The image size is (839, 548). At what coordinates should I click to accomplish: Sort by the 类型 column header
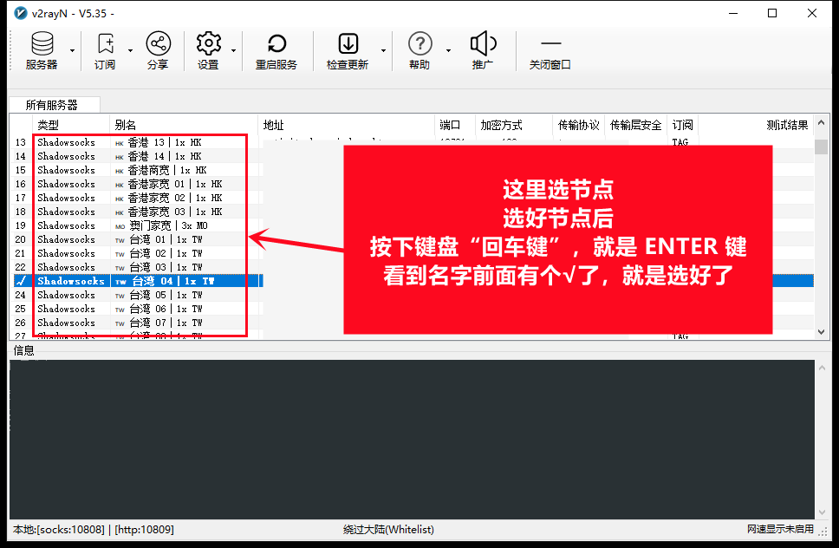tap(71, 125)
